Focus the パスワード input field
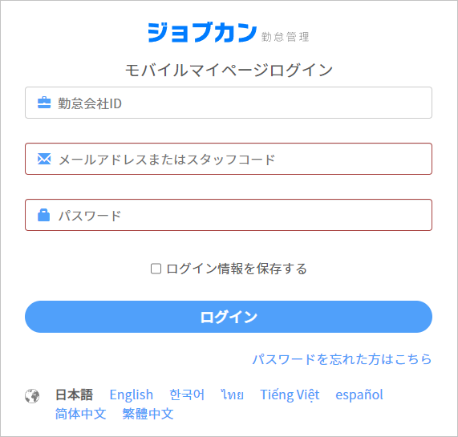 click(229, 215)
